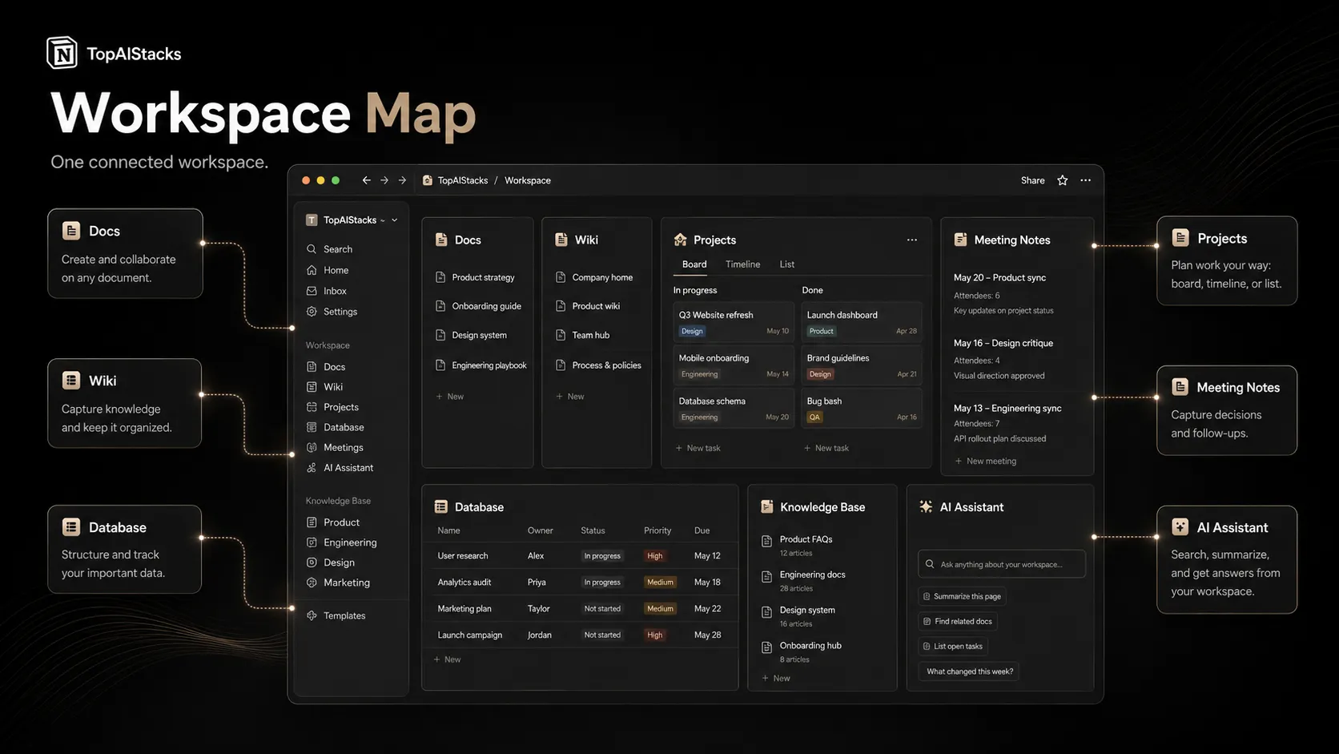This screenshot has height=754, width=1339.
Task: Click Summarize this page suggestion
Action: (x=962, y=596)
